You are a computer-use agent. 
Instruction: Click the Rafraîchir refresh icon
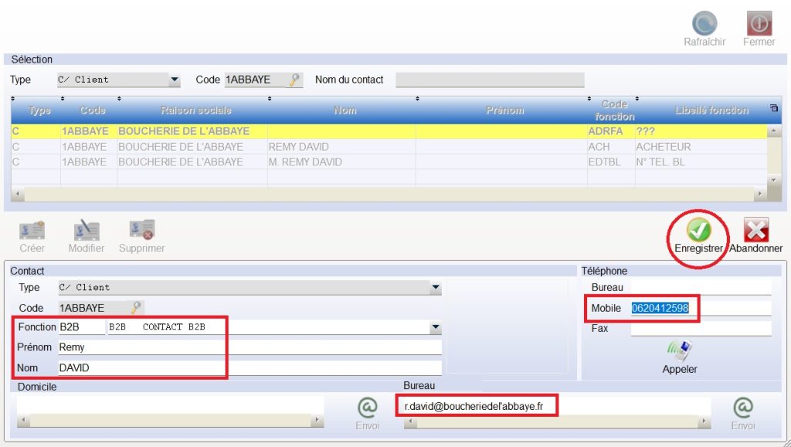(704, 23)
